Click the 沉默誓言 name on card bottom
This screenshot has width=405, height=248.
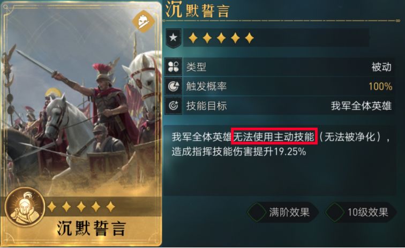click(91, 228)
